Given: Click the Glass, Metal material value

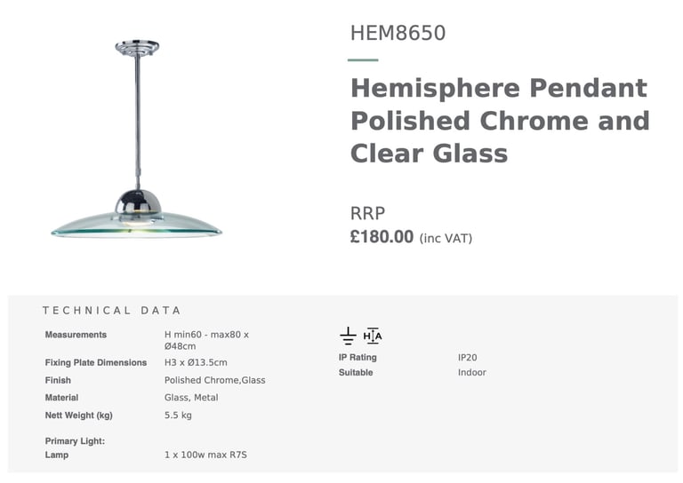Looking at the screenshot, I should [x=191, y=398].
